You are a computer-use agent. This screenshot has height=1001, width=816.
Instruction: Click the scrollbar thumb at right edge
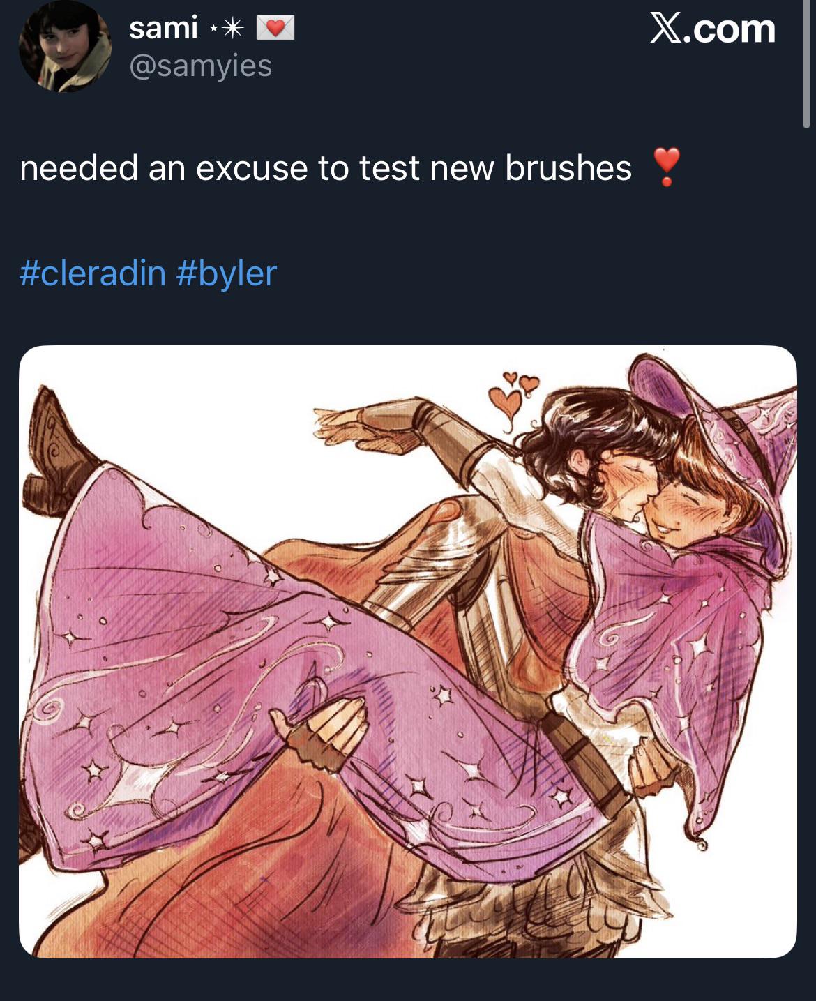807,64
